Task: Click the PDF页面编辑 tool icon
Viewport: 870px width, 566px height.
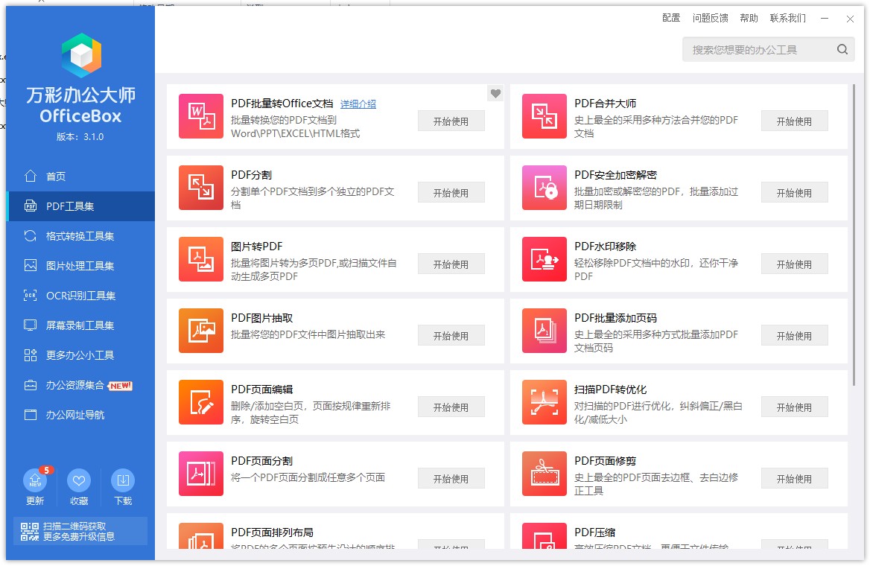Action: click(x=201, y=402)
